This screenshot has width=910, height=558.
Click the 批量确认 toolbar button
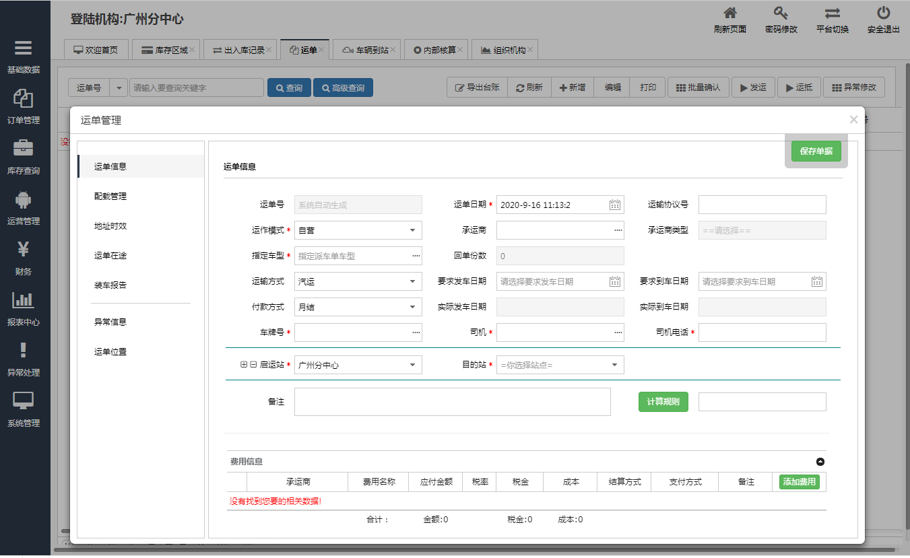click(x=698, y=88)
